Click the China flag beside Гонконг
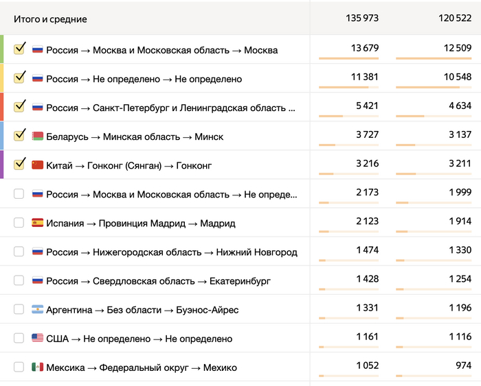The width and height of the screenshot is (481, 386). tap(38, 165)
